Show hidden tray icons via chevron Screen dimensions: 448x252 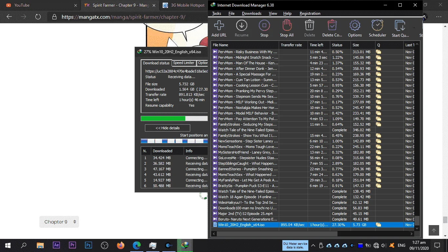pyautogui.click(x=313, y=245)
